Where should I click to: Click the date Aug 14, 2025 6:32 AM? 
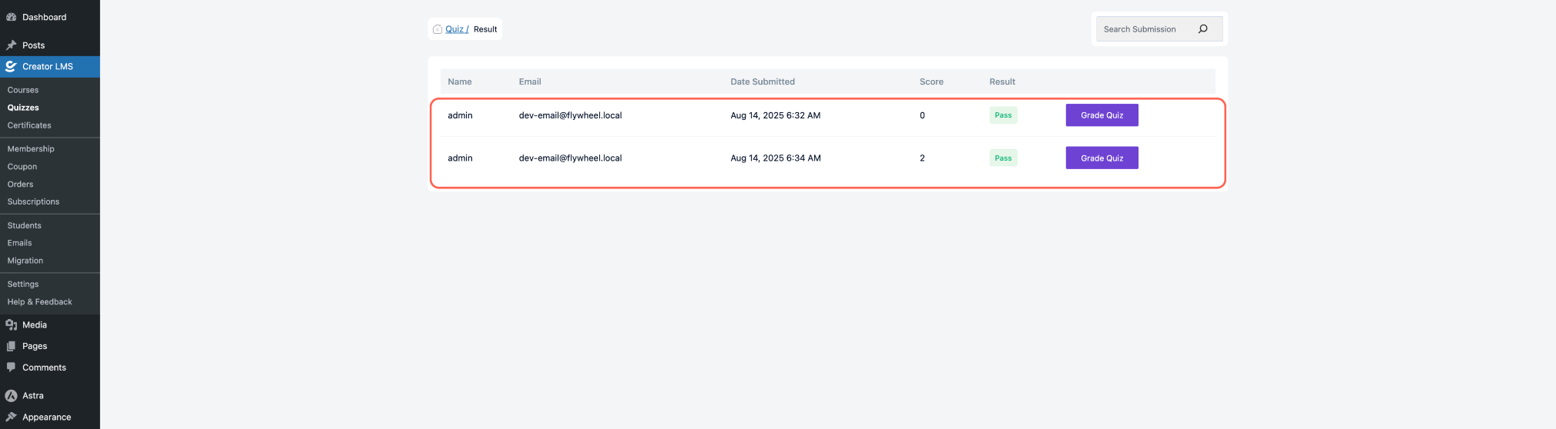tap(776, 115)
